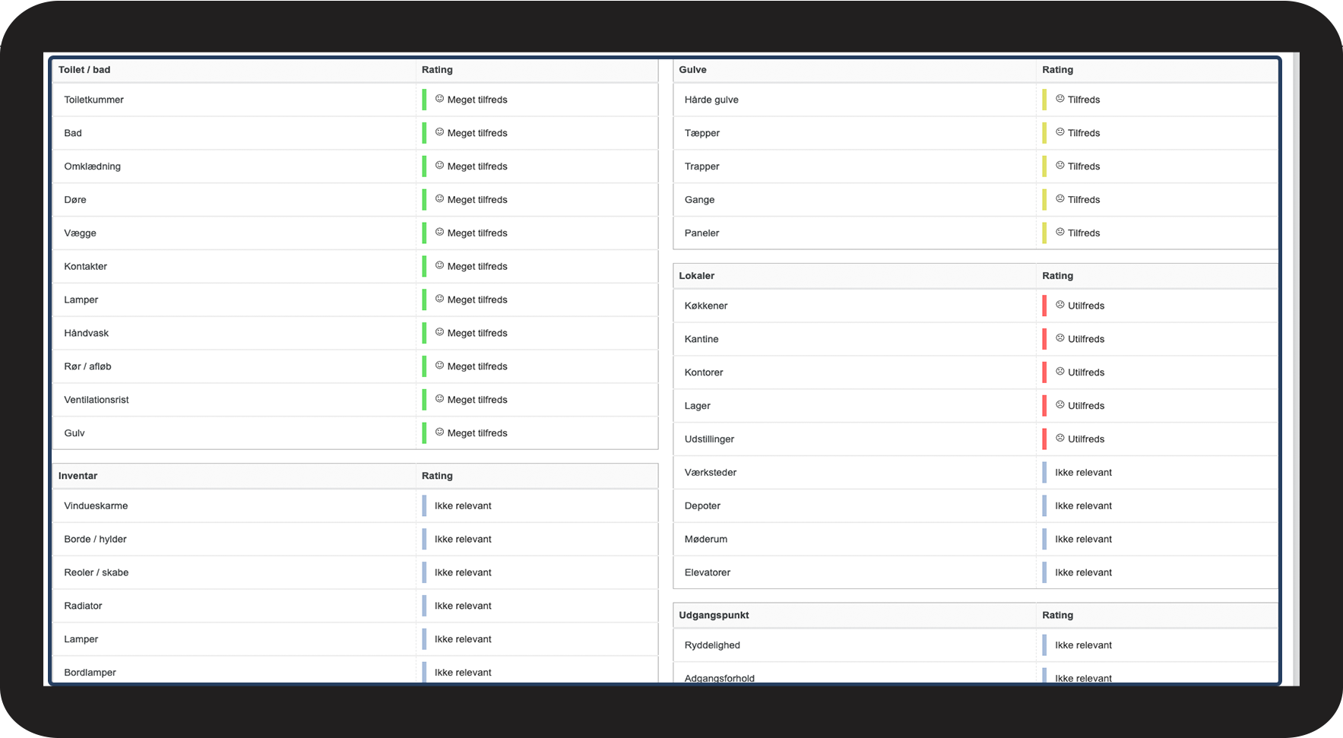
Task: Select the Radiator row label
Action: [83, 606]
